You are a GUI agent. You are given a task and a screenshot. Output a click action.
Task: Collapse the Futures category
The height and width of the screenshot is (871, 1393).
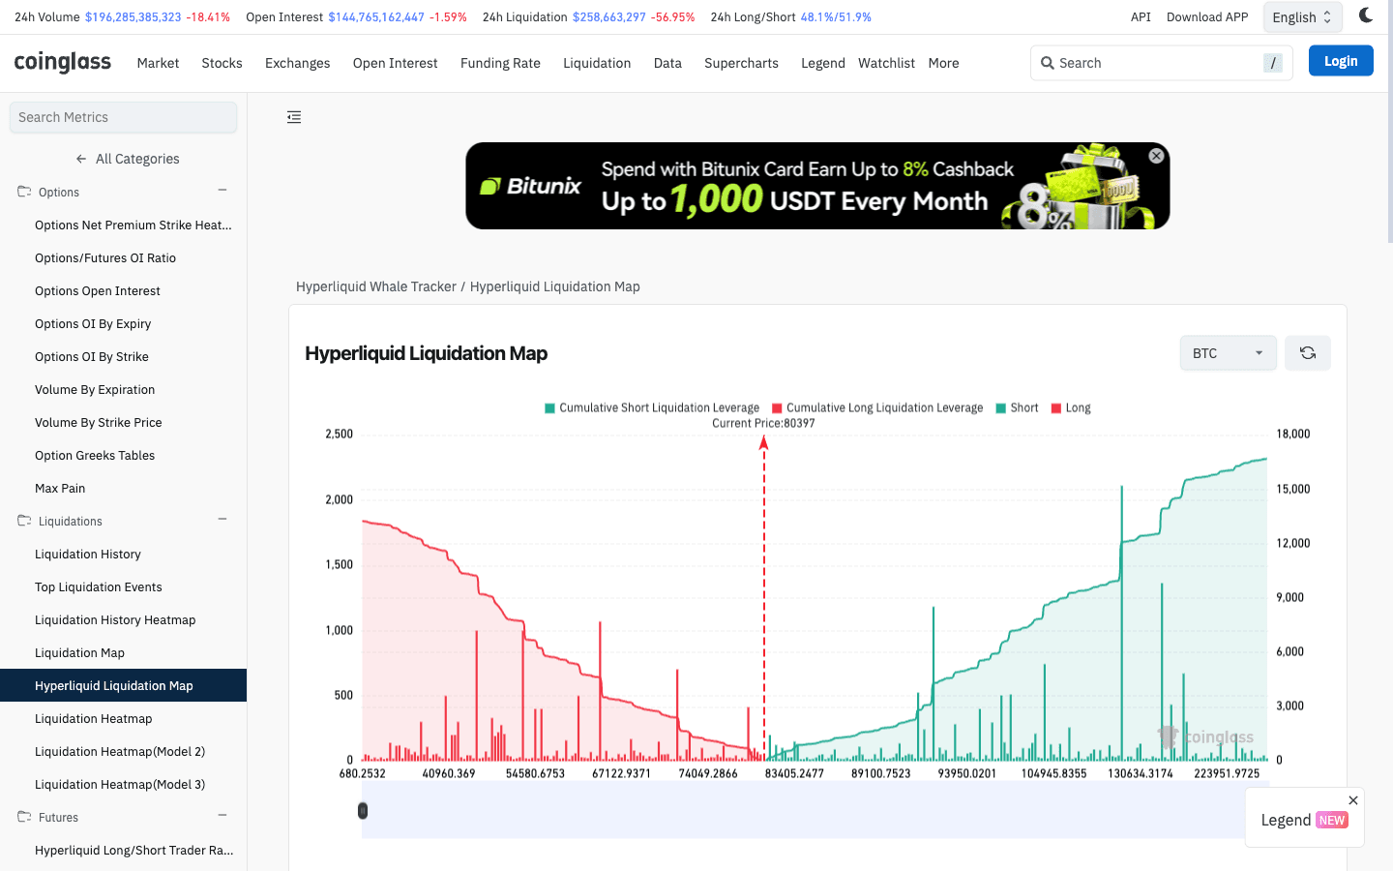coord(222,816)
